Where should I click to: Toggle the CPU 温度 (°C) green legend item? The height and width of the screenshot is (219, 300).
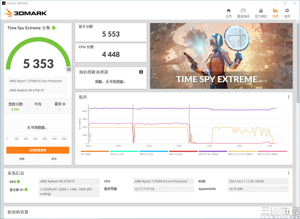124,153
